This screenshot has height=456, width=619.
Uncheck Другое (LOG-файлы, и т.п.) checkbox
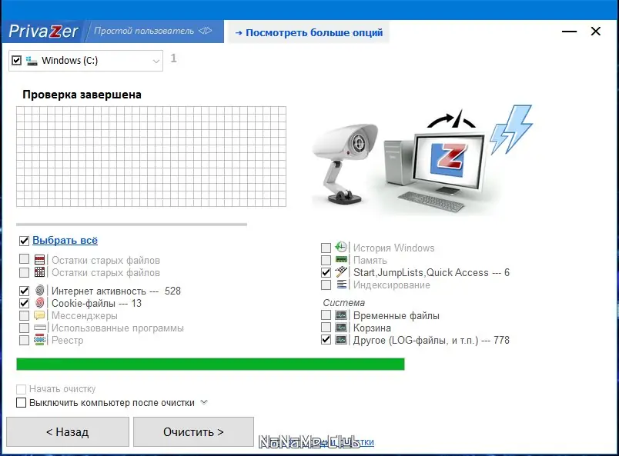point(326,340)
